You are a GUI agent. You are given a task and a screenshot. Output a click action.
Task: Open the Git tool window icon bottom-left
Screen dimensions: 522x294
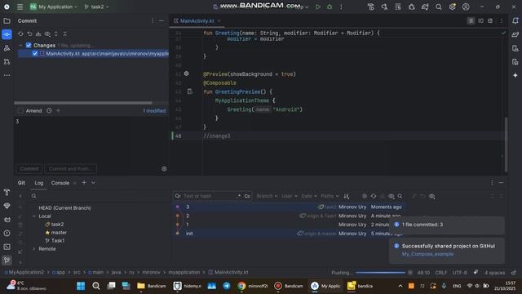tap(7, 261)
